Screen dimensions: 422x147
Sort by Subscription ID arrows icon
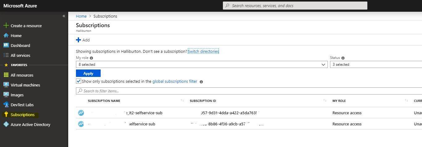pos(325,101)
